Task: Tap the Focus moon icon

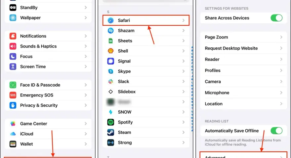Action: pyautogui.click(x=13, y=56)
